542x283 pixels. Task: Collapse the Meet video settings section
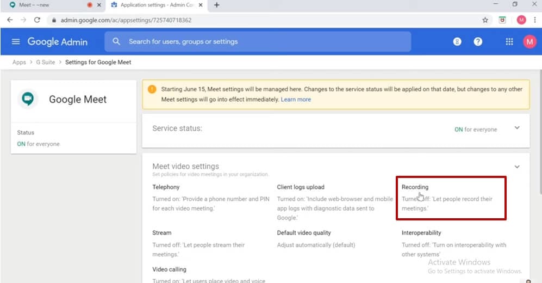click(517, 167)
